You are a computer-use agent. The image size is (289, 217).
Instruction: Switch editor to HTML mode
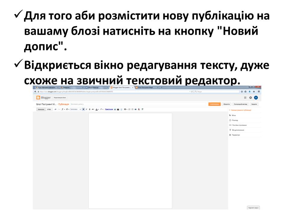(49, 109)
